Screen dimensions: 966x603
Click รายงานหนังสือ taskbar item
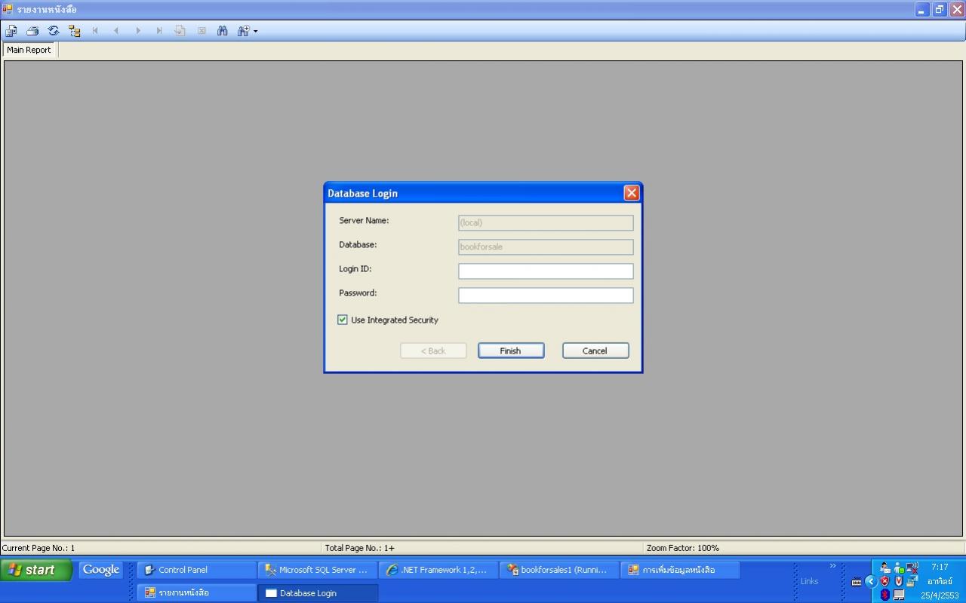196,592
